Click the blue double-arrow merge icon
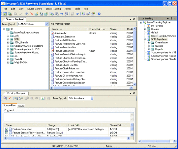The height and width of the screenshot is (149, 178). coord(77,14)
